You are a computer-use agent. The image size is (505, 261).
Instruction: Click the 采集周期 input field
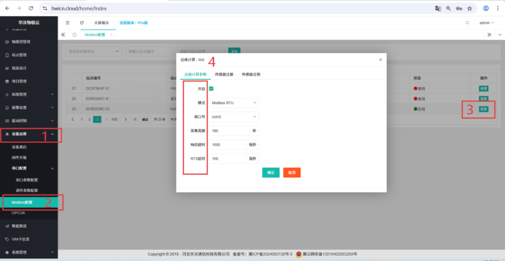(229, 131)
